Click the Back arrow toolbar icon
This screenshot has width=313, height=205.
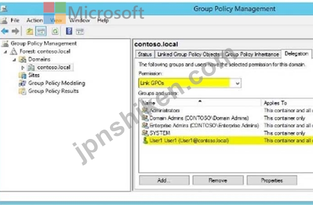(x=4, y=31)
